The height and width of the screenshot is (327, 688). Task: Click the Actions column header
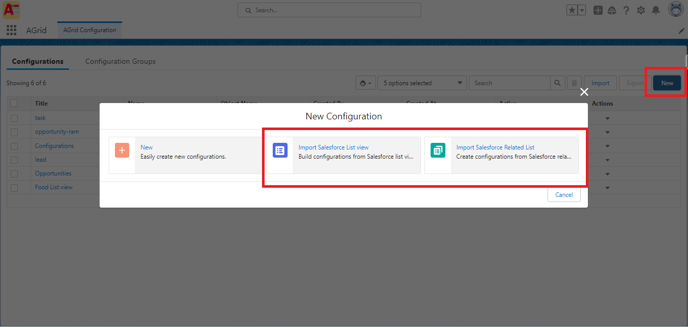tap(602, 104)
